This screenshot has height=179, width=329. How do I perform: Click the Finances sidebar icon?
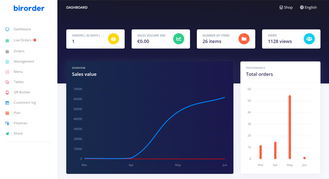pos(7,123)
